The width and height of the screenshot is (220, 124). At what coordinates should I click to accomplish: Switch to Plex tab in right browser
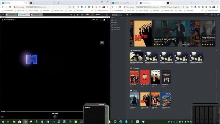(179, 3)
